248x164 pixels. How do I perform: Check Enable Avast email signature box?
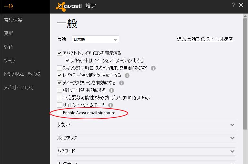pyautogui.click(x=59, y=112)
